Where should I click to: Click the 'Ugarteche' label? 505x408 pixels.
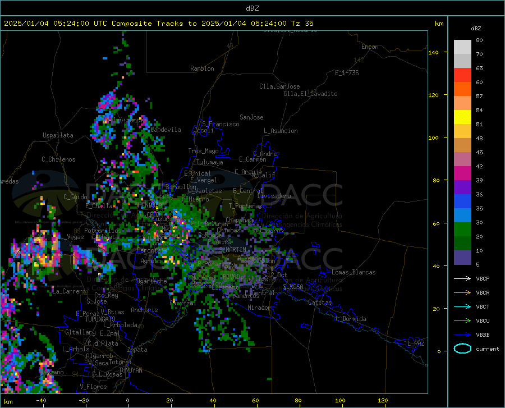151,281
